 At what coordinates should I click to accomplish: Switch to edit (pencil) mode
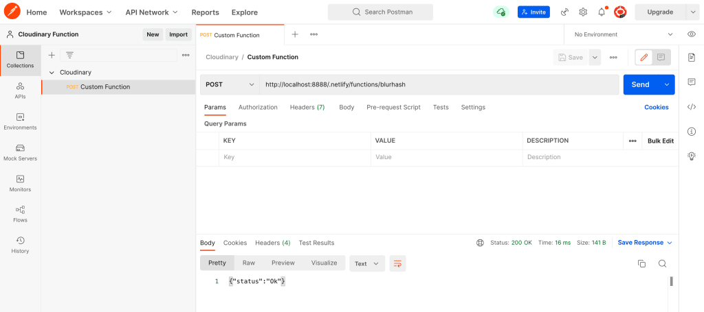(x=643, y=58)
